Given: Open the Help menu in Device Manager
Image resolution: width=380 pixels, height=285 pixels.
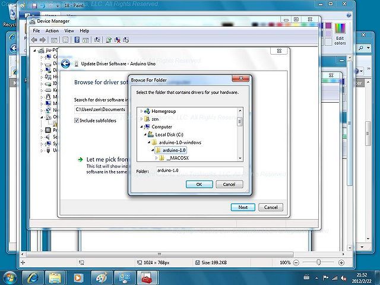Looking at the screenshot, I should (84, 31).
